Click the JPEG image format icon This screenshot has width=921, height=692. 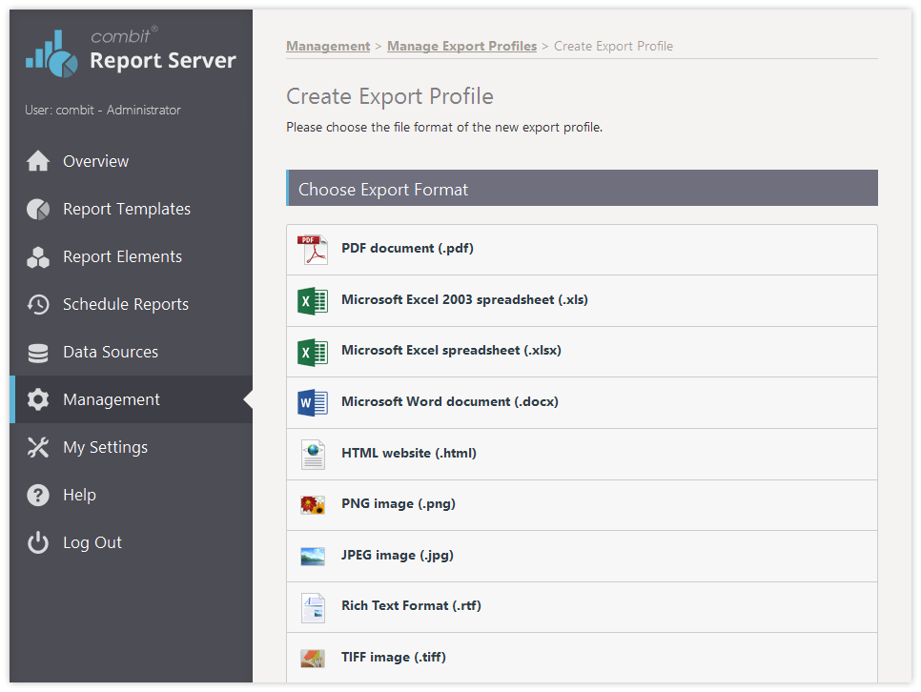pyautogui.click(x=312, y=556)
